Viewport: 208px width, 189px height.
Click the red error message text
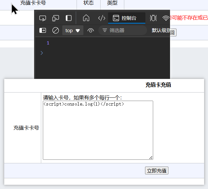[x=189, y=18]
